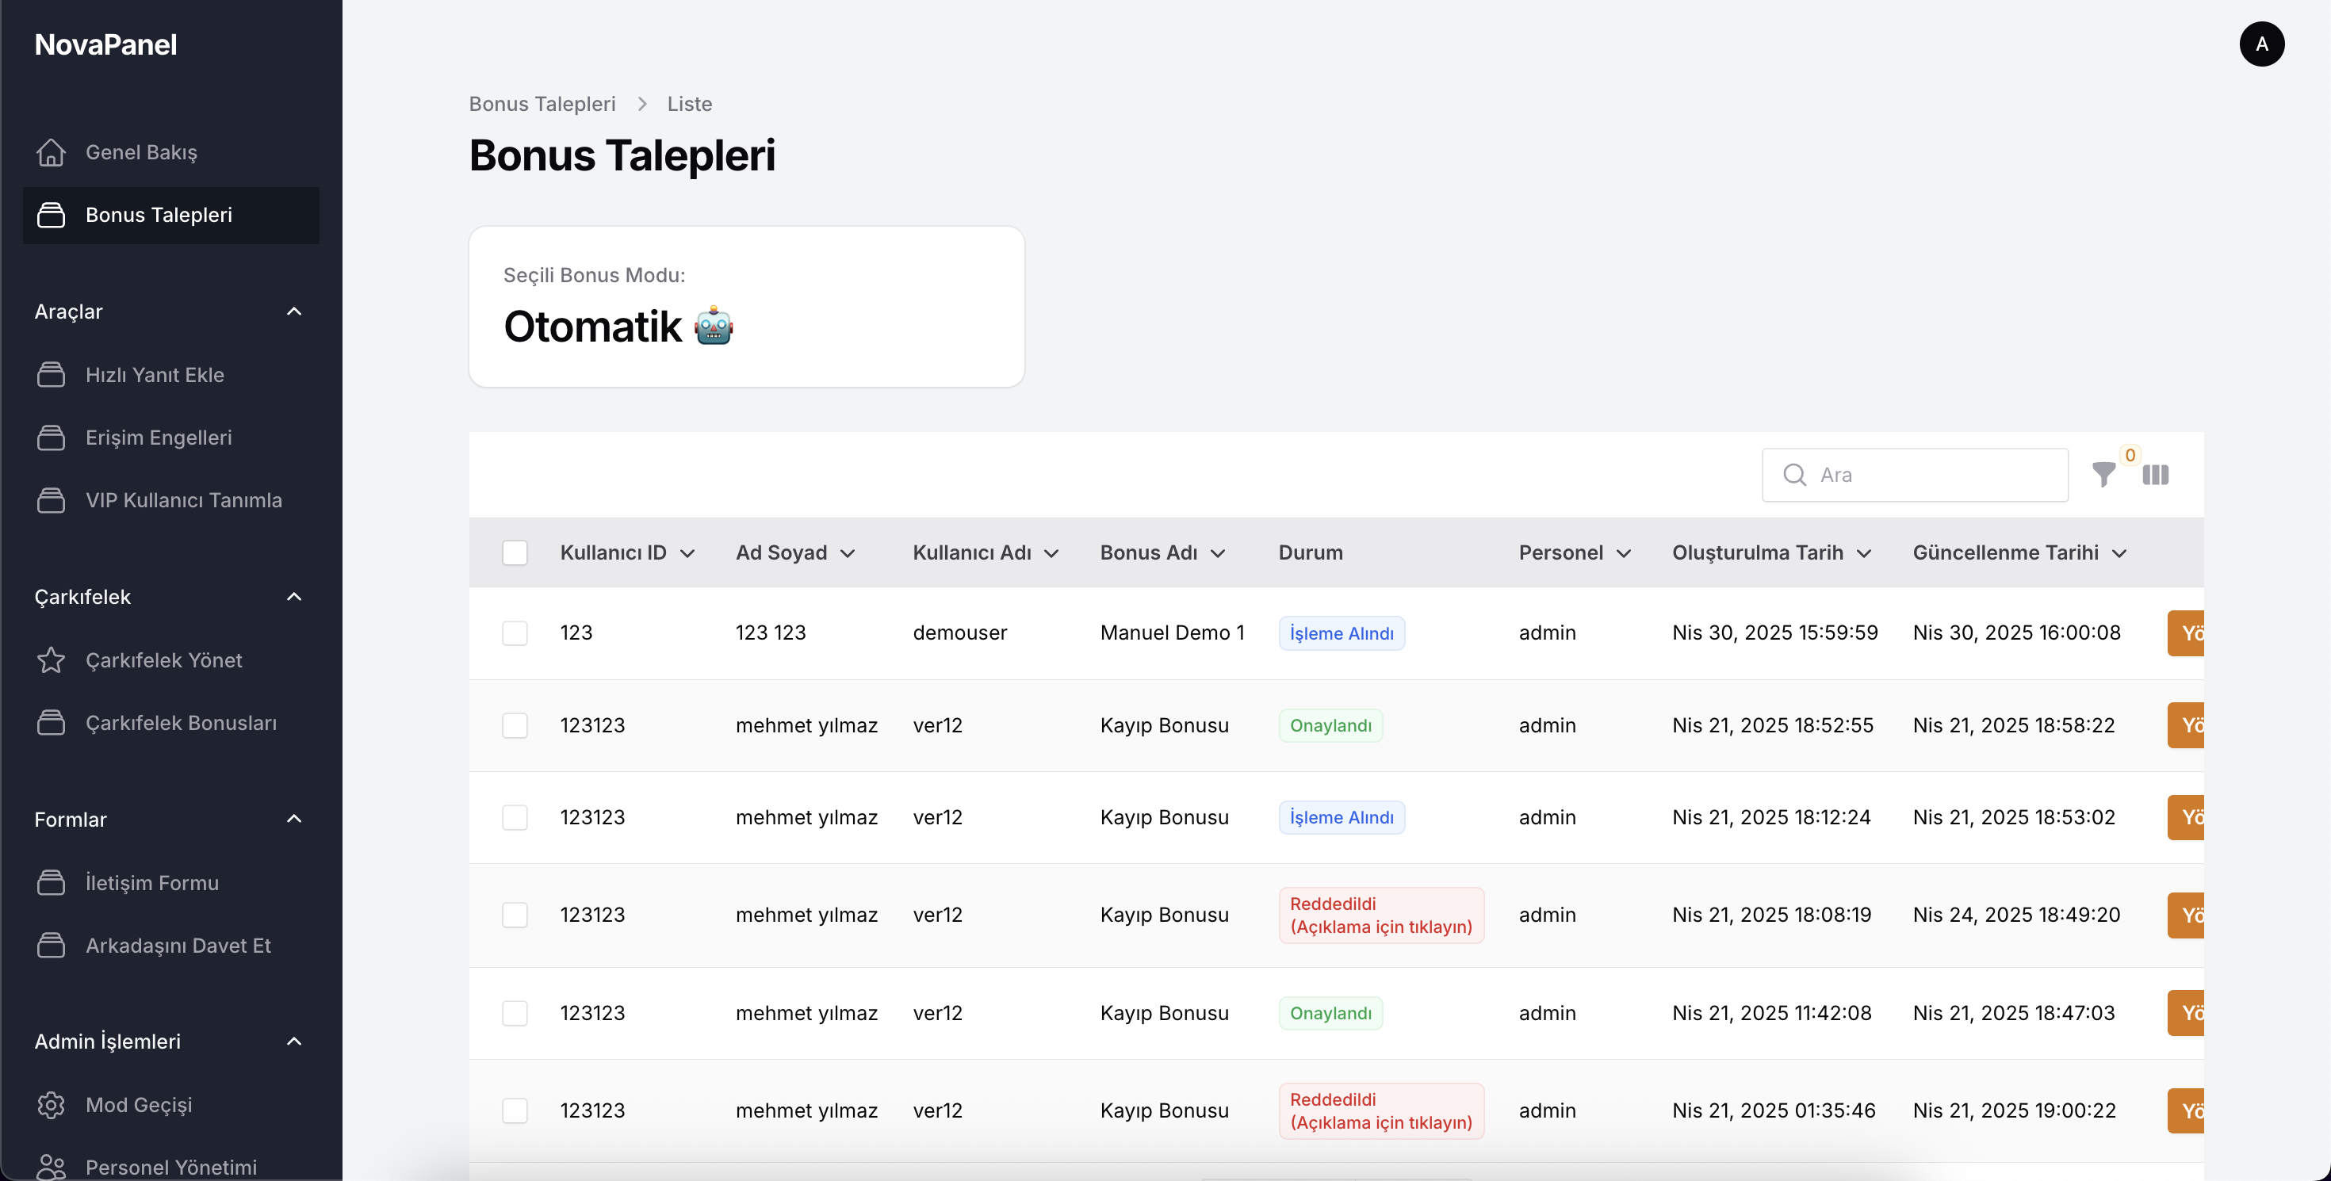Tick the select-all checkbox in table header
Viewport: 2331px width, 1181px height.
point(515,552)
